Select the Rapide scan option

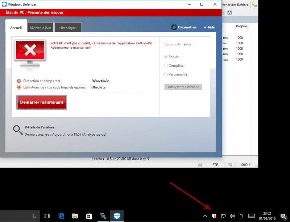(x=171, y=57)
